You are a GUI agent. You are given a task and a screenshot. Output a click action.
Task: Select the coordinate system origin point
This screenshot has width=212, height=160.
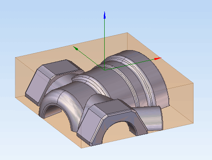pyautogui.click(x=104, y=70)
